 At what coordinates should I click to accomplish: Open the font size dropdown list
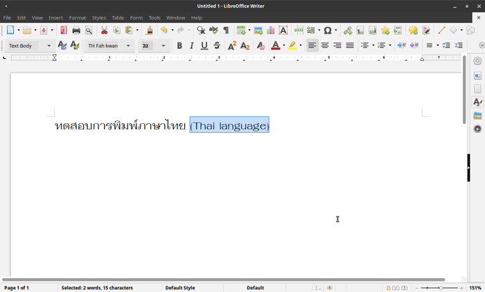click(164, 46)
